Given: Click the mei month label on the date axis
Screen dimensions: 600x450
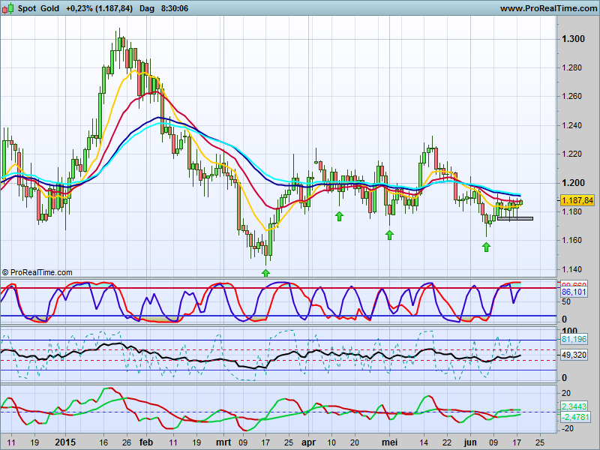Looking at the screenshot, I should pyautogui.click(x=389, y=442).
